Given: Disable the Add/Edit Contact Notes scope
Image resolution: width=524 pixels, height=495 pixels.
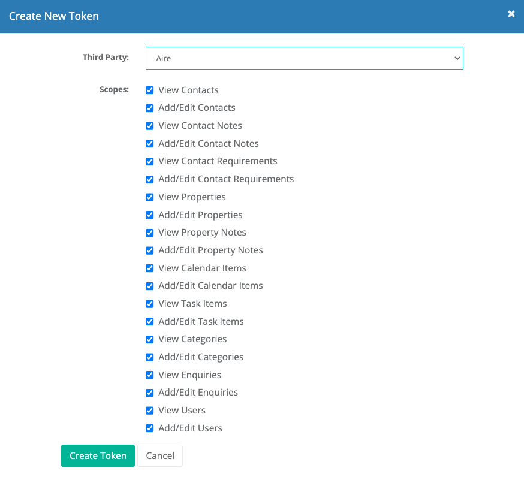Looking at the screenshot, I should (150, 144).
